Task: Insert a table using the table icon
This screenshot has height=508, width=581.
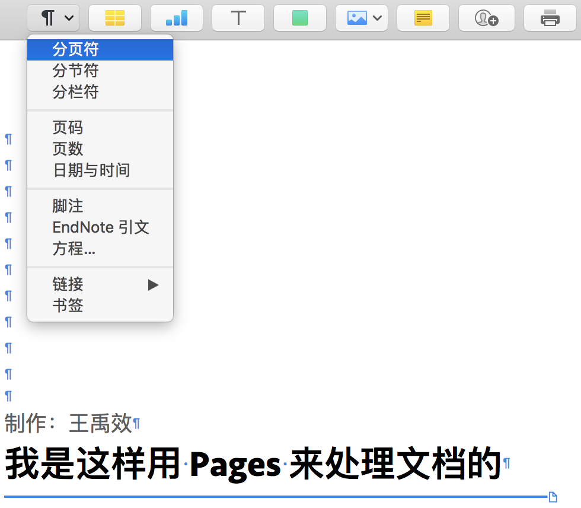Action: (x=114, y=18)
